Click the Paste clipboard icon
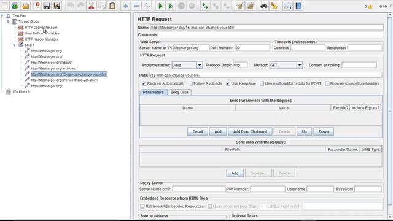This screenshot has height=221, width=393. 112,6
